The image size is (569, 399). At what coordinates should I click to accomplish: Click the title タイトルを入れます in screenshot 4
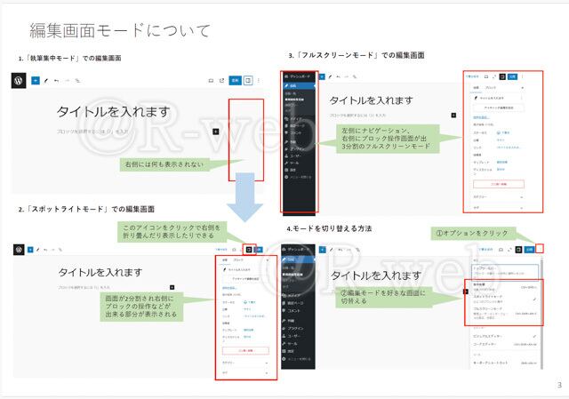pyautogui.click(x=376, y=275)
